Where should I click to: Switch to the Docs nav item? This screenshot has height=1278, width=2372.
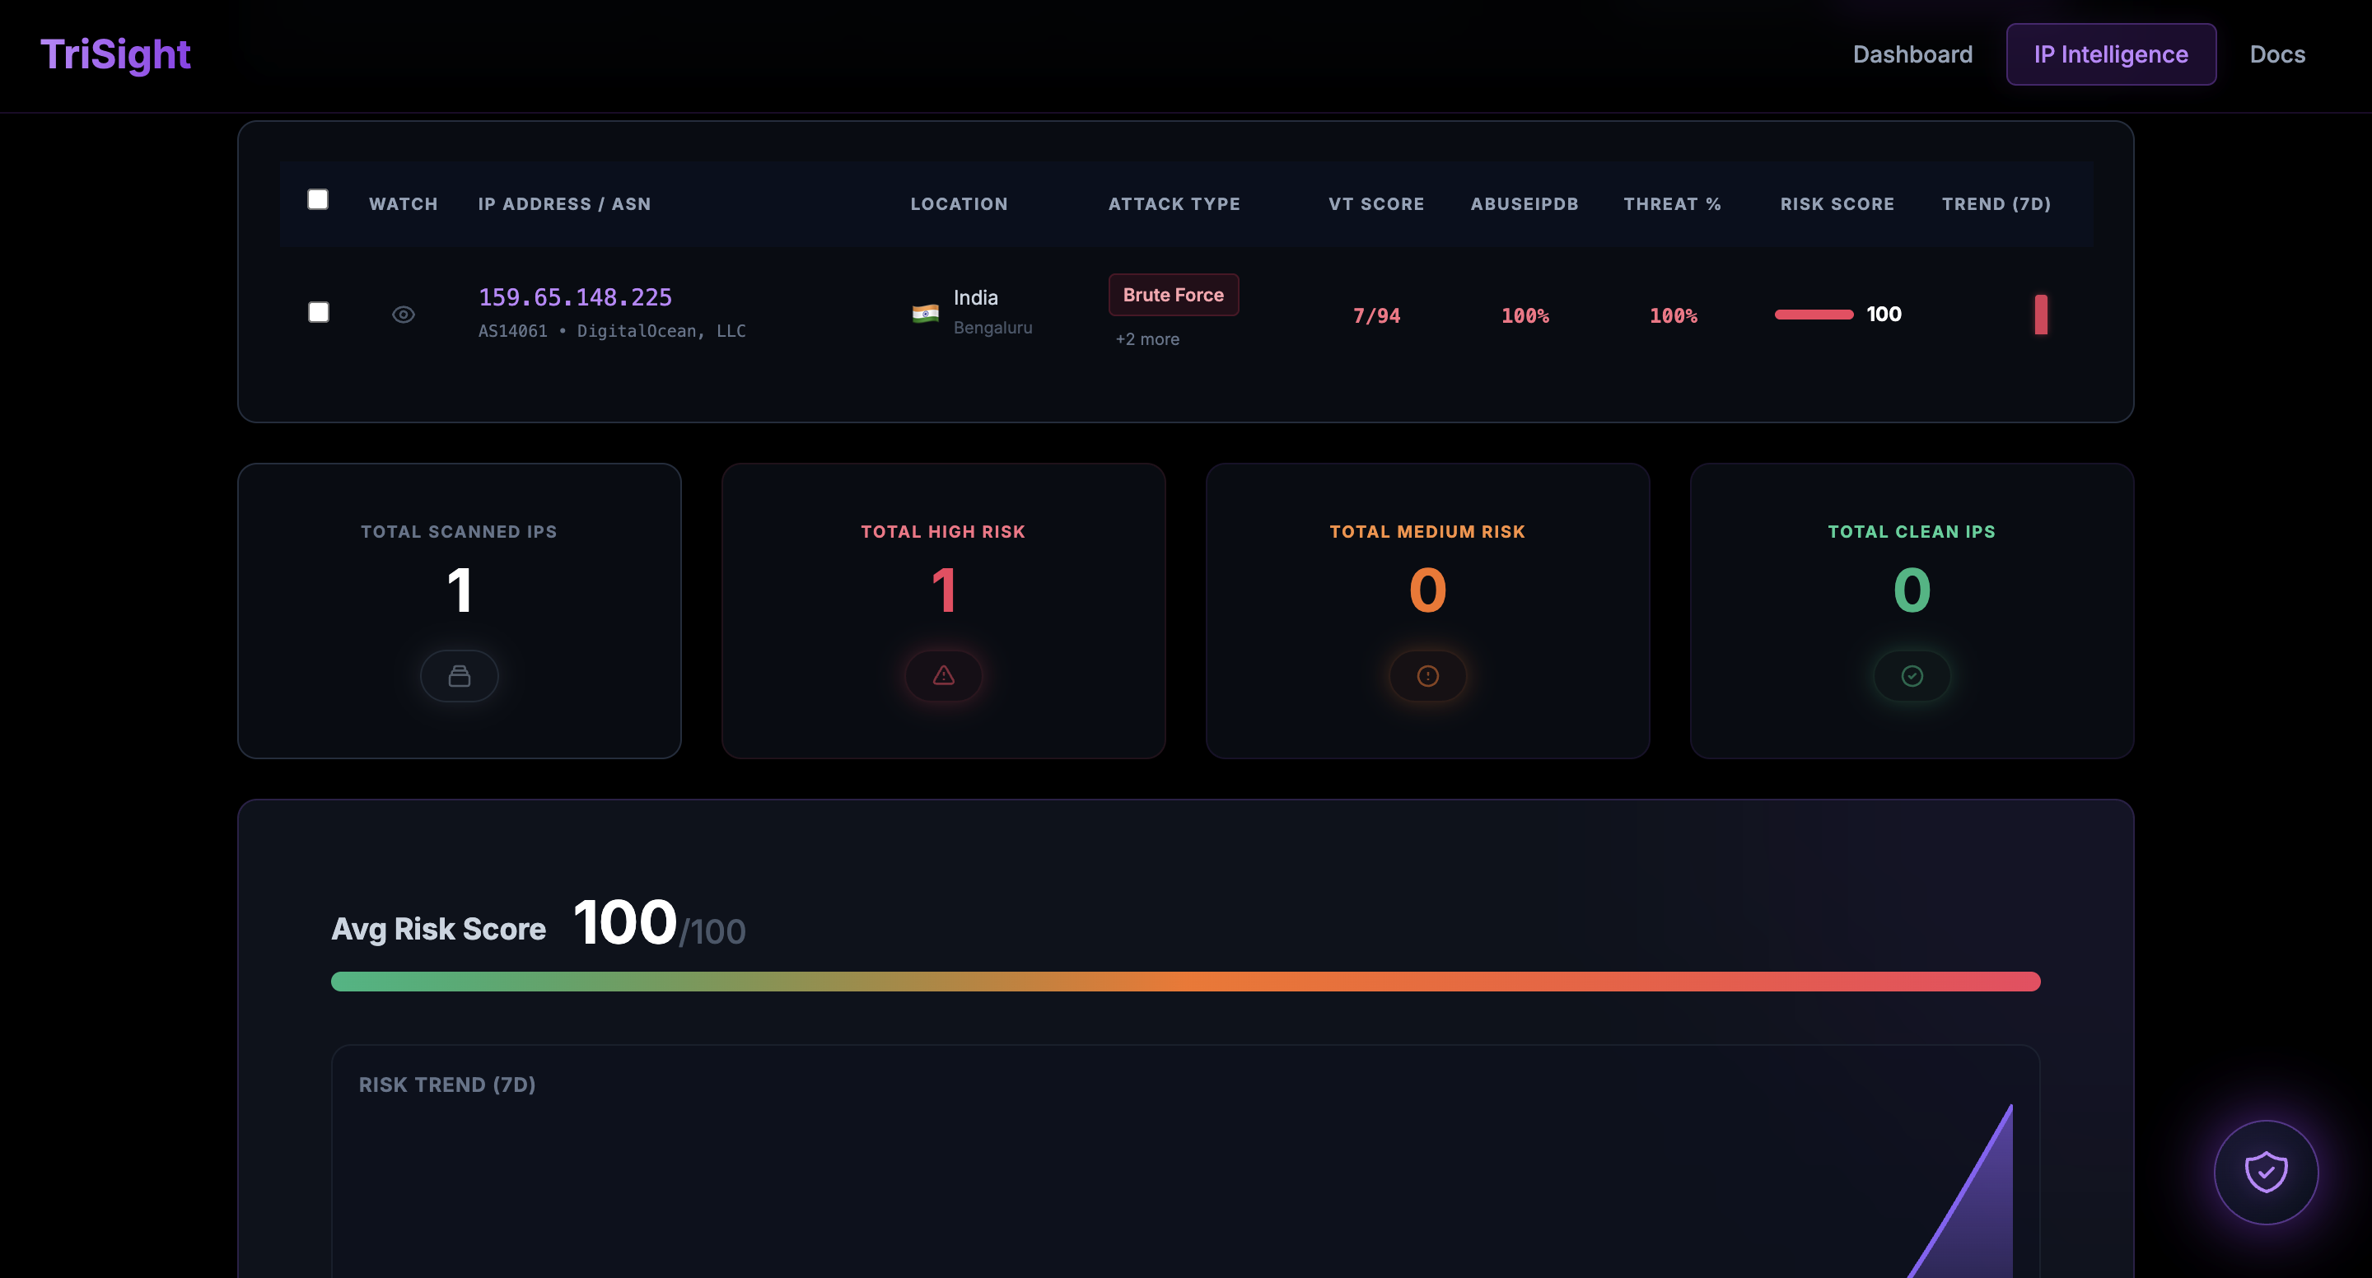click(x=2276, y=54)
